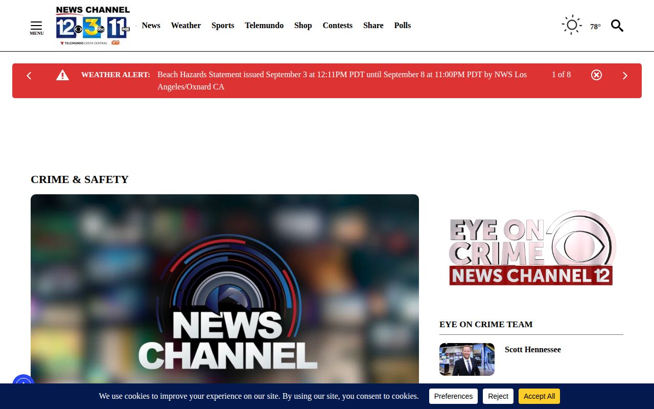Advance to the next weather alert
The image size is (654, 409).
[x=625, y=76]
